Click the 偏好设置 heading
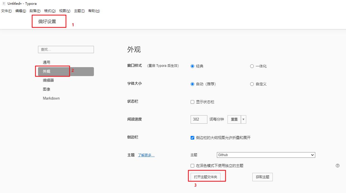 coord(47,22)
